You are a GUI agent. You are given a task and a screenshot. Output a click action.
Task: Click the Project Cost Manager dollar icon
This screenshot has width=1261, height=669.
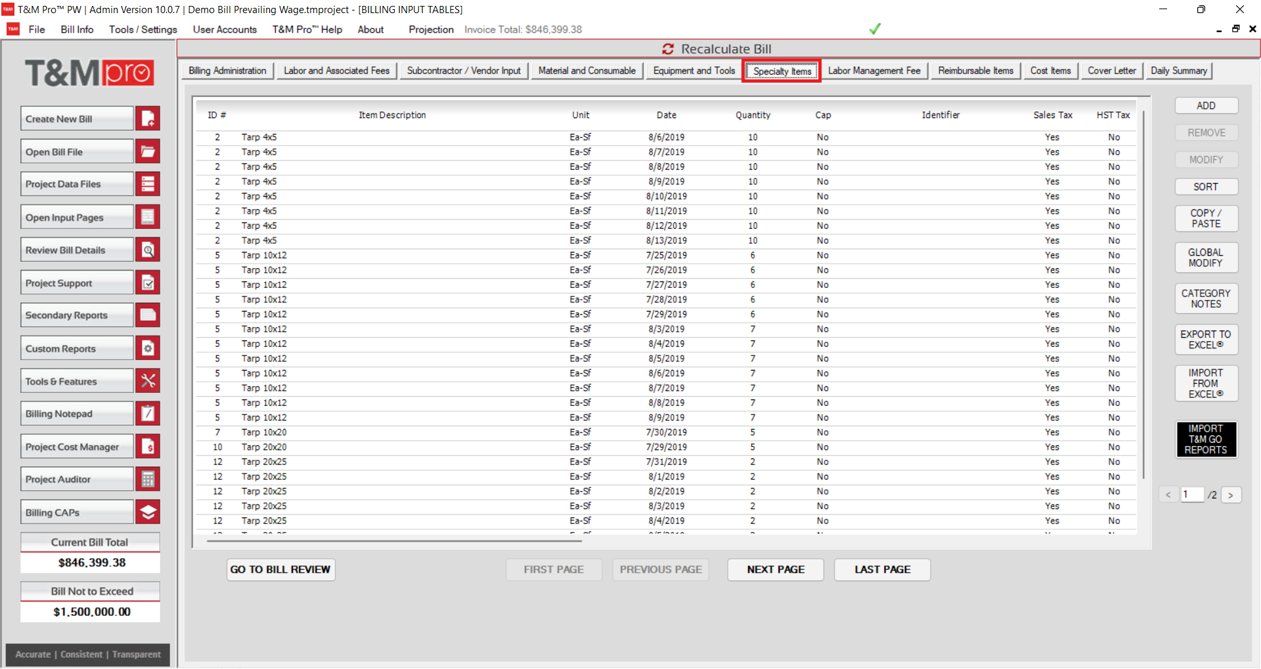[148, 447]
